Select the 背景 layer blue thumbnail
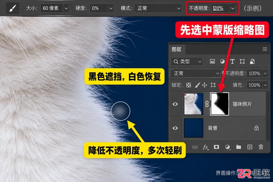The width and height of the screenshot is (273, 182). coord(194,128)
